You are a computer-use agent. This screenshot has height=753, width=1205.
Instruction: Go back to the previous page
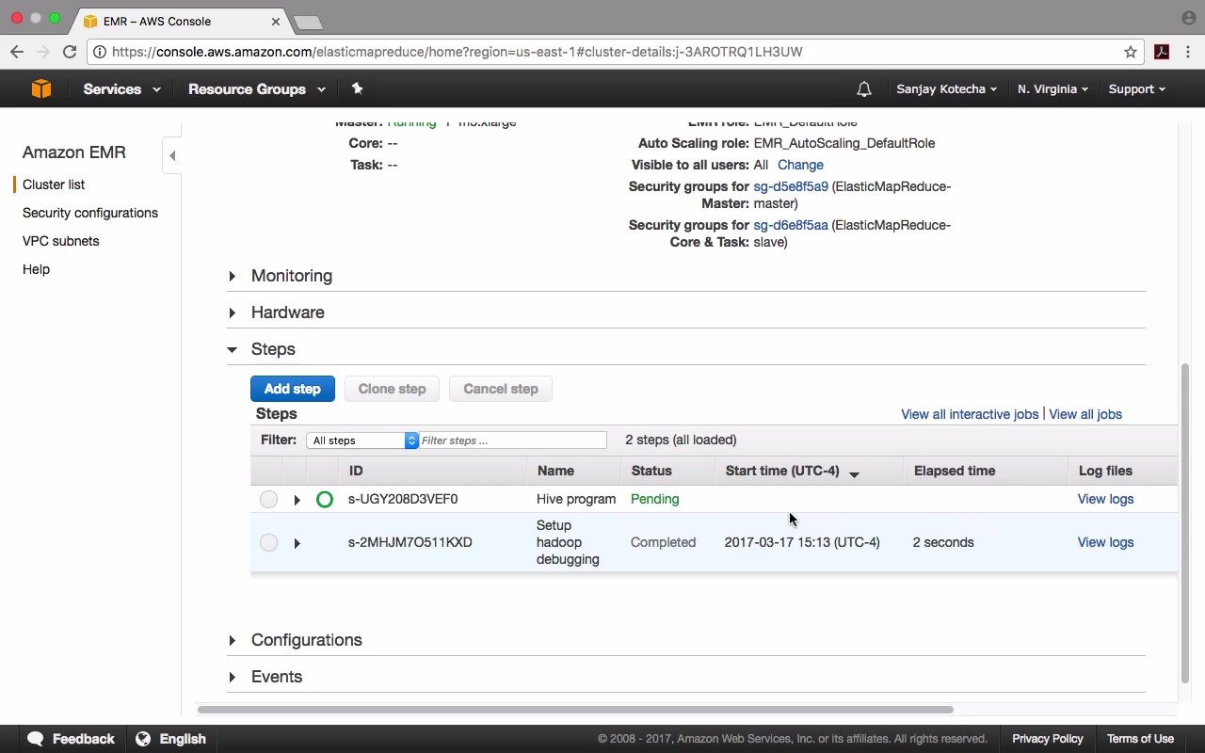17,52
